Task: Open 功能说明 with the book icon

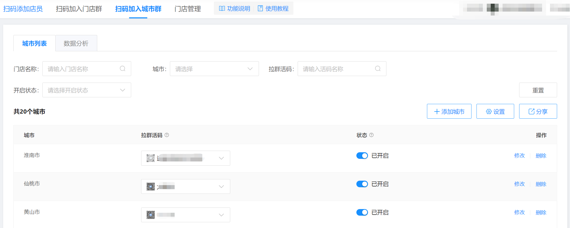Action: 234,9
